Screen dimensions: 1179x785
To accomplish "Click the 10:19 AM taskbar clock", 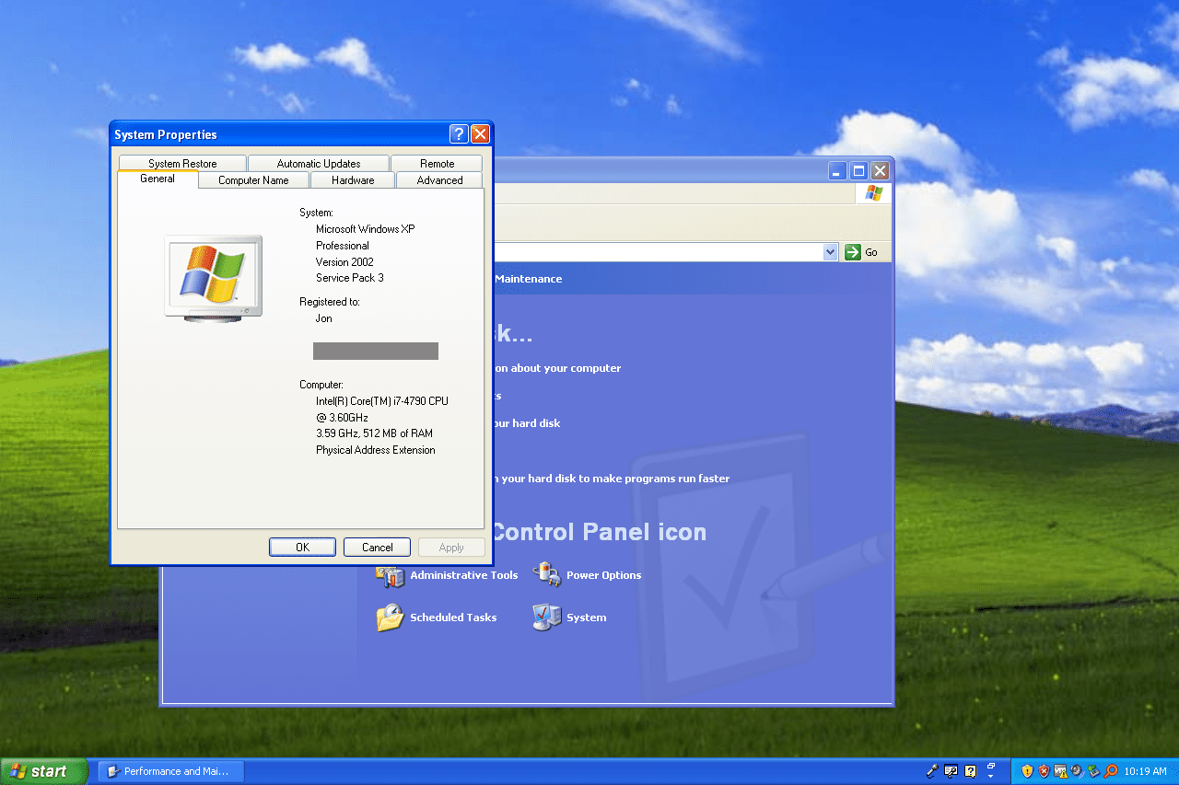I will point(1145,771).
